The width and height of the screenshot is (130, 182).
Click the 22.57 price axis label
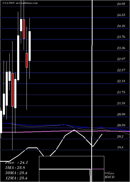[121, 70]
